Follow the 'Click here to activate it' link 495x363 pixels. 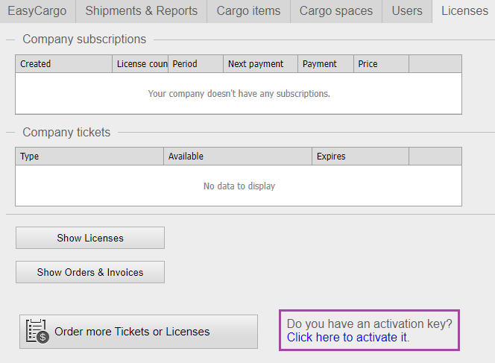click(x=347, y=337)
